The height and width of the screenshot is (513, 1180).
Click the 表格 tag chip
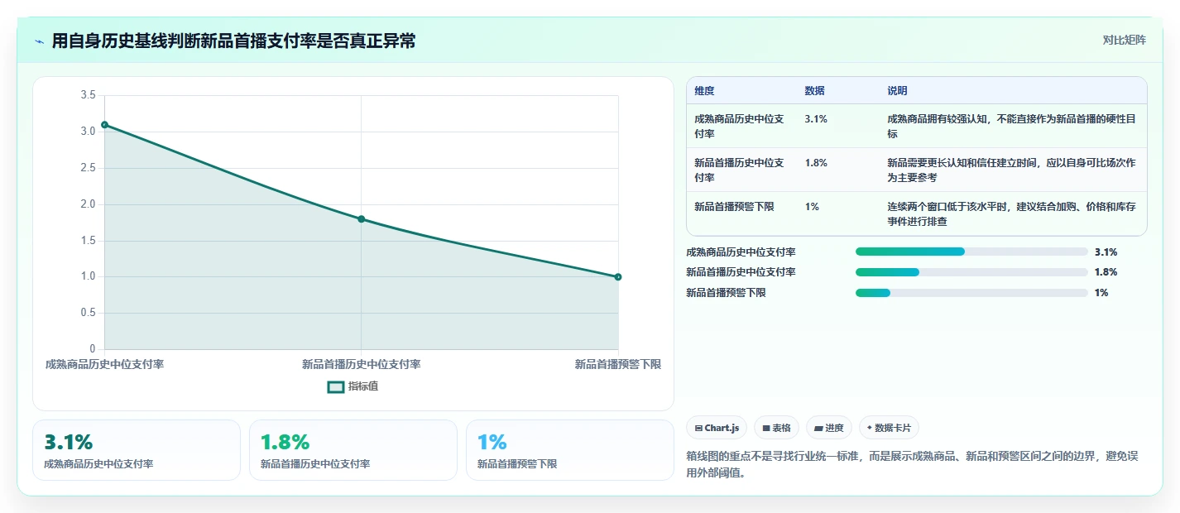pos(776,428)
